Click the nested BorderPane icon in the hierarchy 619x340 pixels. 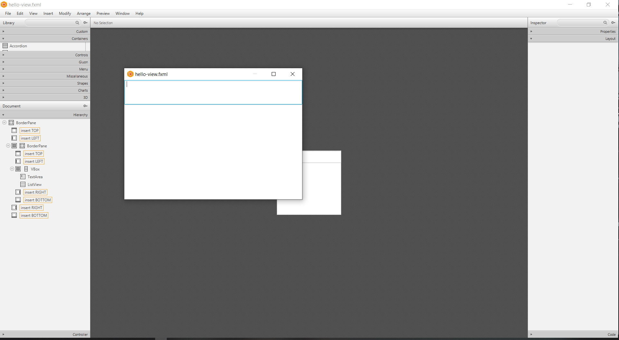(x=22, y=146)
